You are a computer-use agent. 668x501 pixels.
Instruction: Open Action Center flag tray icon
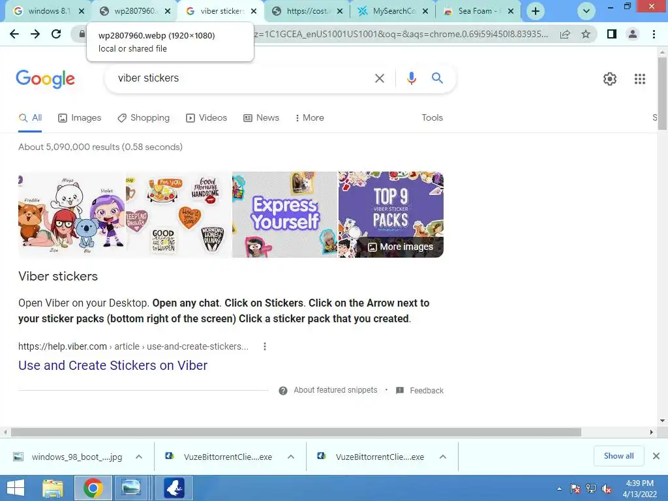(x=575, y=489)
